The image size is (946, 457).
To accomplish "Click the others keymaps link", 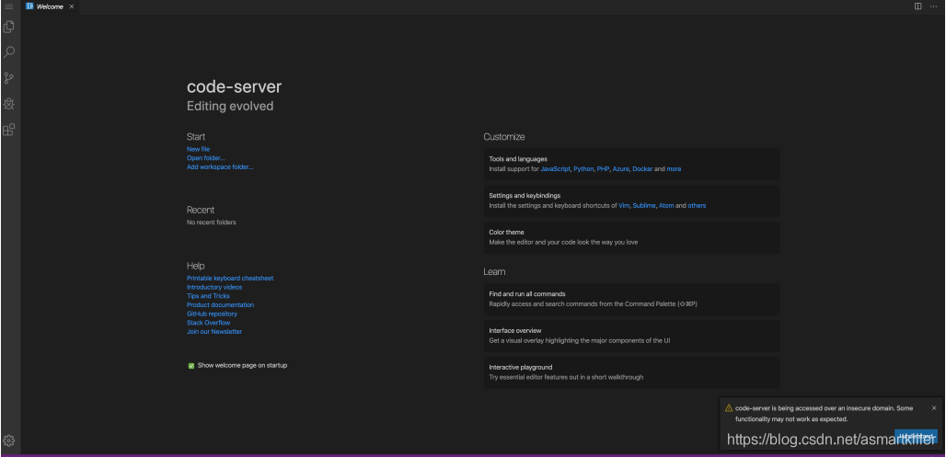I will coord(697,206).
